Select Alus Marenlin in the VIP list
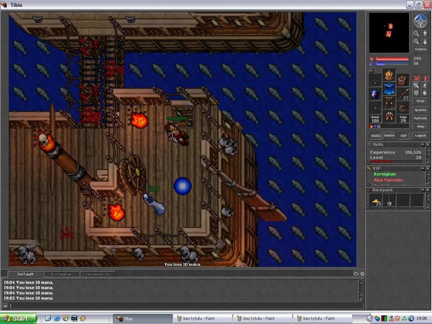 [388, 180]
